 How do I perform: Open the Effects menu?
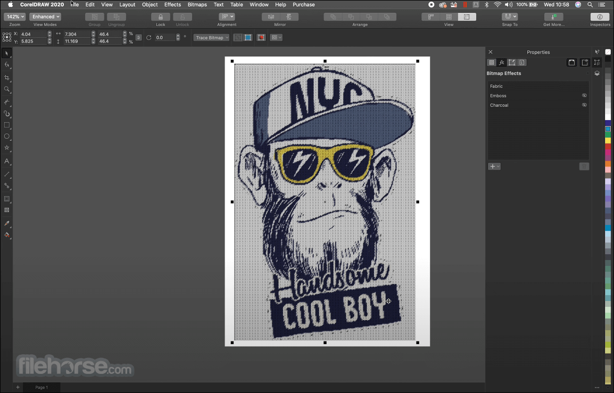(x=172, y=5)
